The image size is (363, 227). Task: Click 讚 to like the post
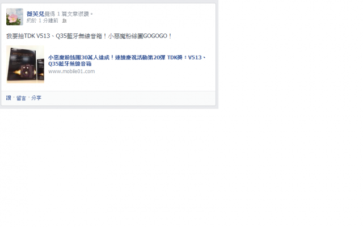[9, 98]
